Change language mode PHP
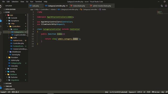The width and height of the screenshot is (168, 94). click(149, 92)
